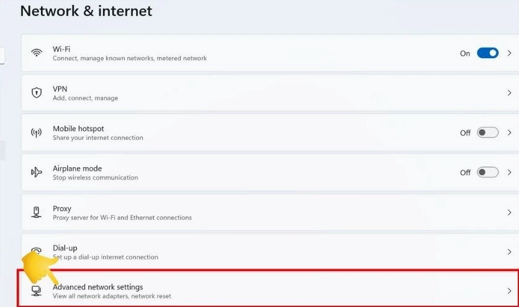This screenshot has height=307, width=519.
Task: Open the Advanced network settings entry
Action: click(97, 287)
